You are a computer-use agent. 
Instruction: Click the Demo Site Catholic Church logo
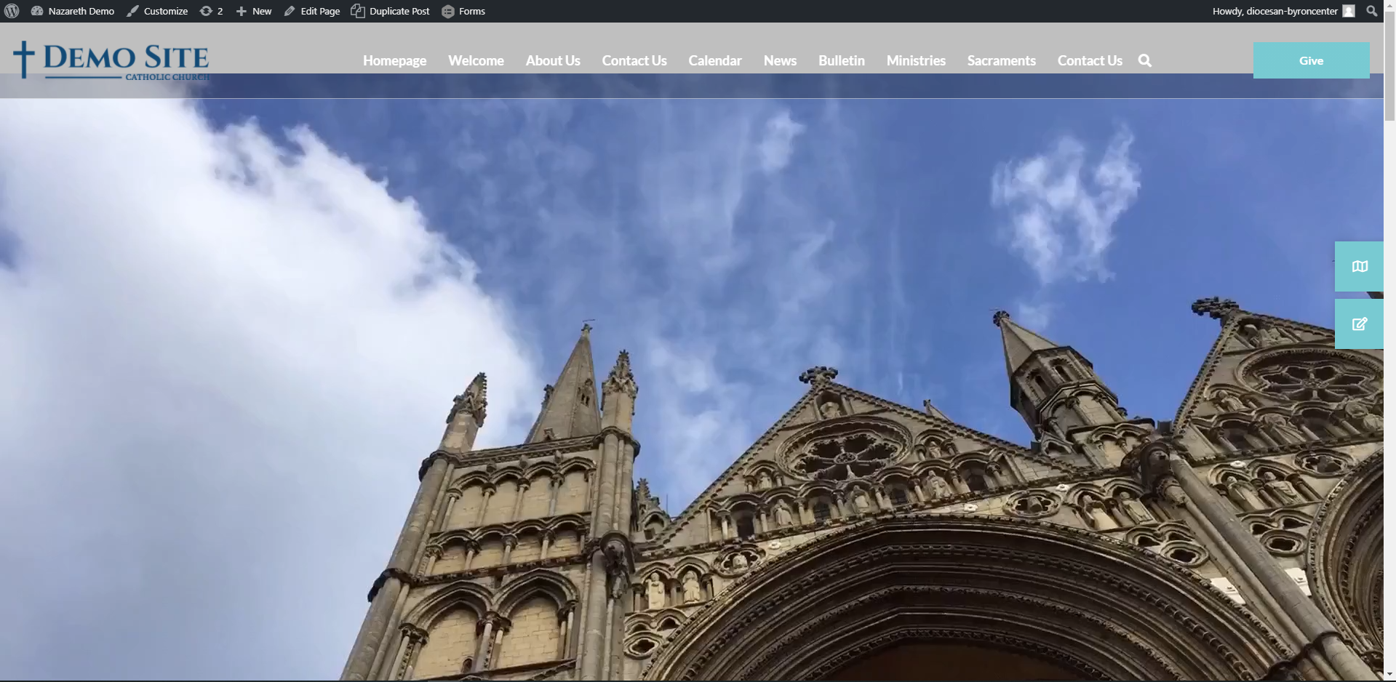pos(111,60)
